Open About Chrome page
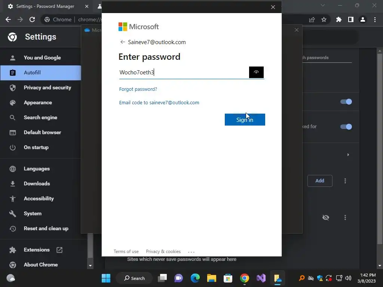383x287 pixels. tap(40, 265)
